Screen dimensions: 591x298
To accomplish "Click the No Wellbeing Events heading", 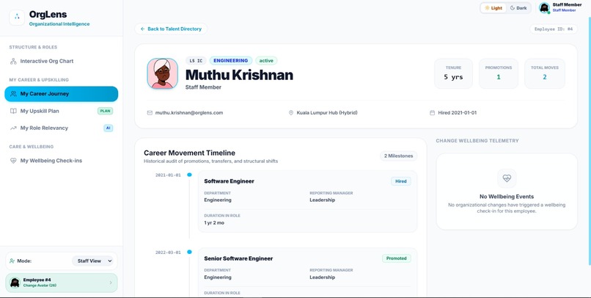I will pos(507,197).
